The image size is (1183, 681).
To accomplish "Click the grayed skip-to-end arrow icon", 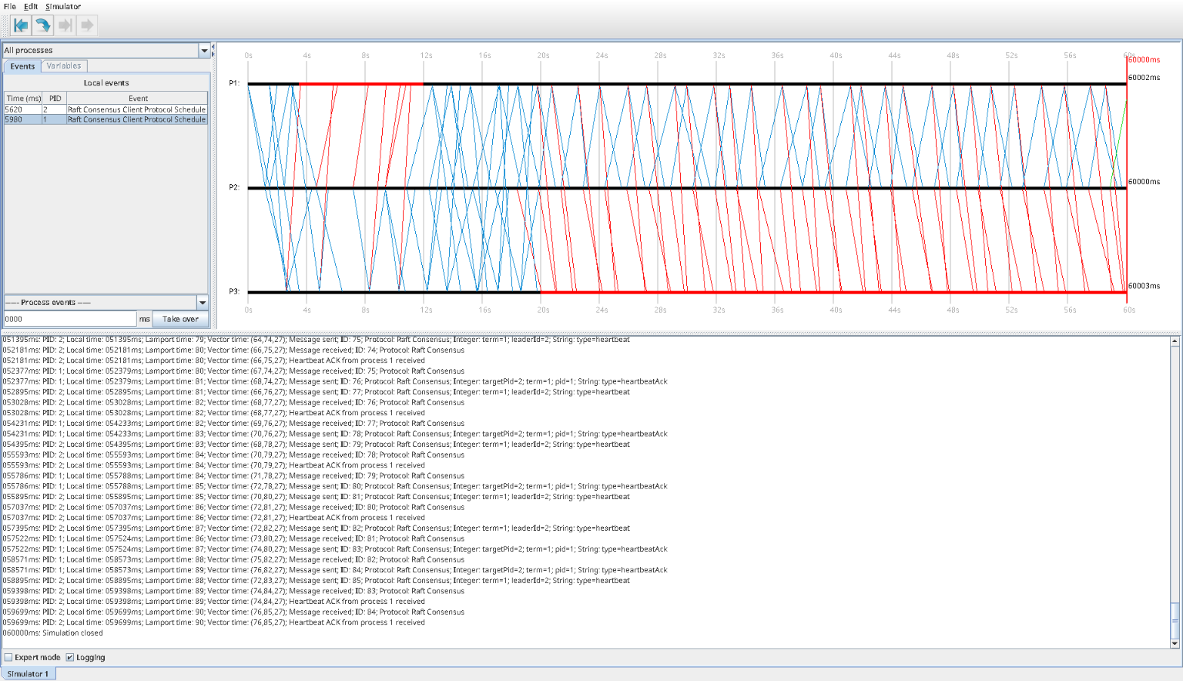I will coord(65,25).
